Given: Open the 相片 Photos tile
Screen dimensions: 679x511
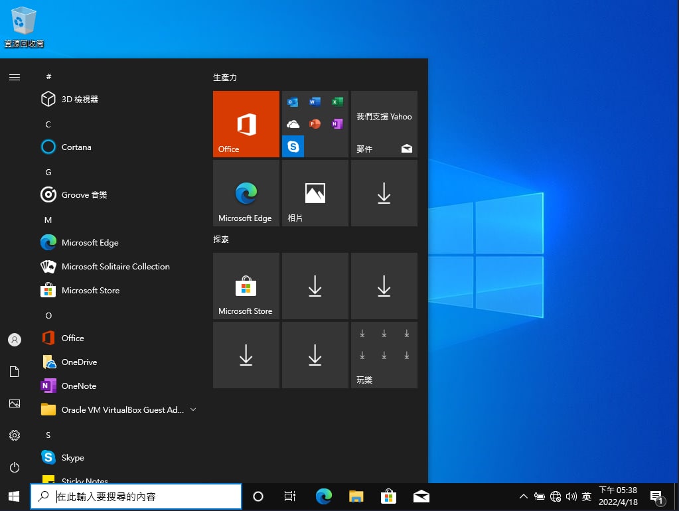Looking at the screenshot, I should pos(315,193).
